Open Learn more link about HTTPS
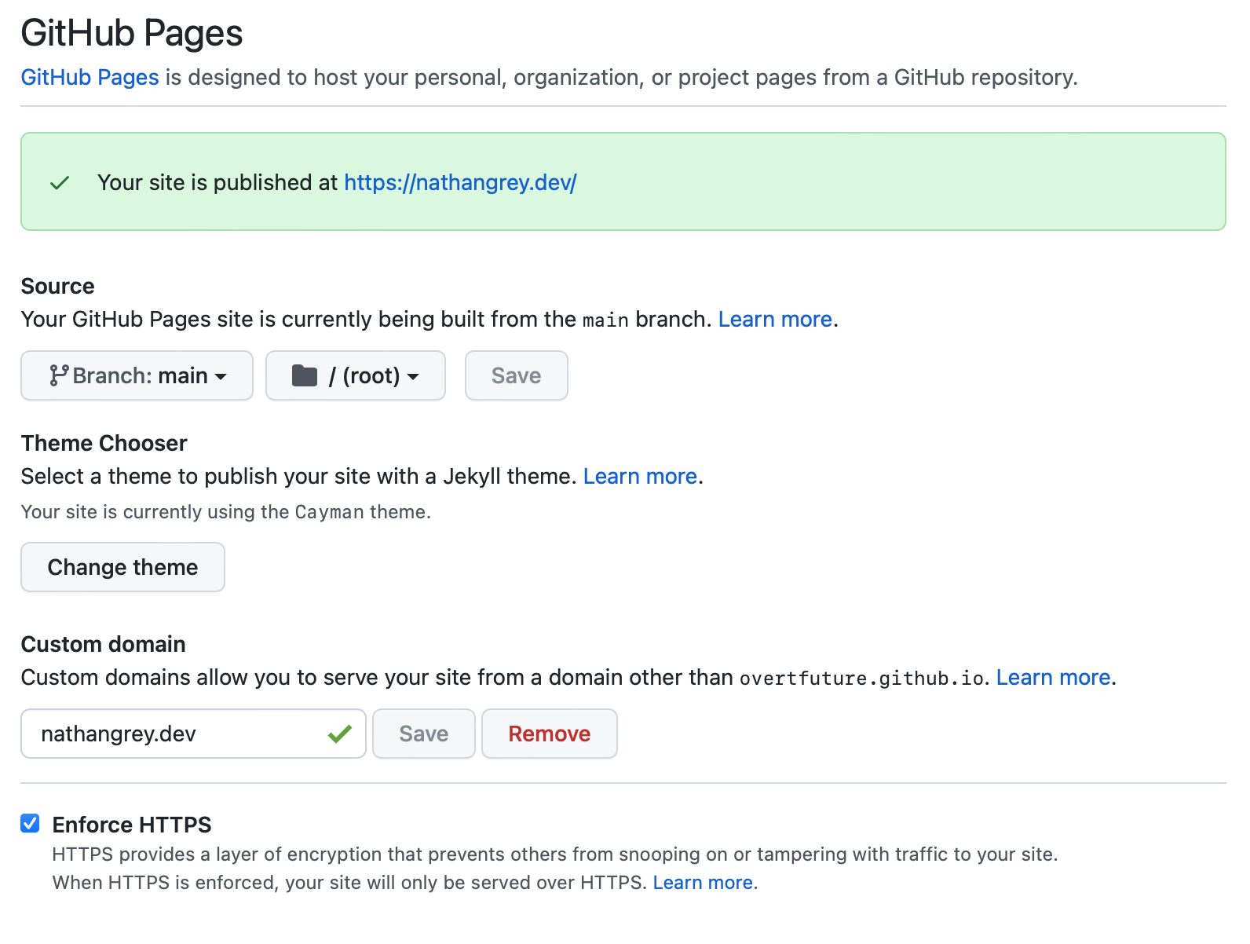1250x944 pixels. pos(703,883)
